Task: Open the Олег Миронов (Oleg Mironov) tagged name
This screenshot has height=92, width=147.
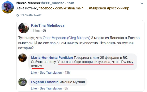Action: [66, 38]
